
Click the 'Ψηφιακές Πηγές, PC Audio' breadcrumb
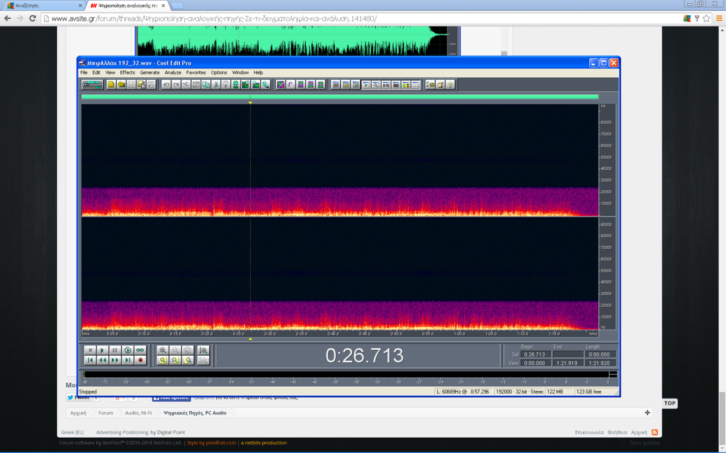(x=195, y=413)
